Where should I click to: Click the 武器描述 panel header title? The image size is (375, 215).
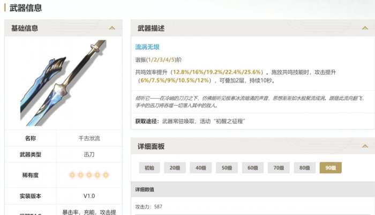151,28
